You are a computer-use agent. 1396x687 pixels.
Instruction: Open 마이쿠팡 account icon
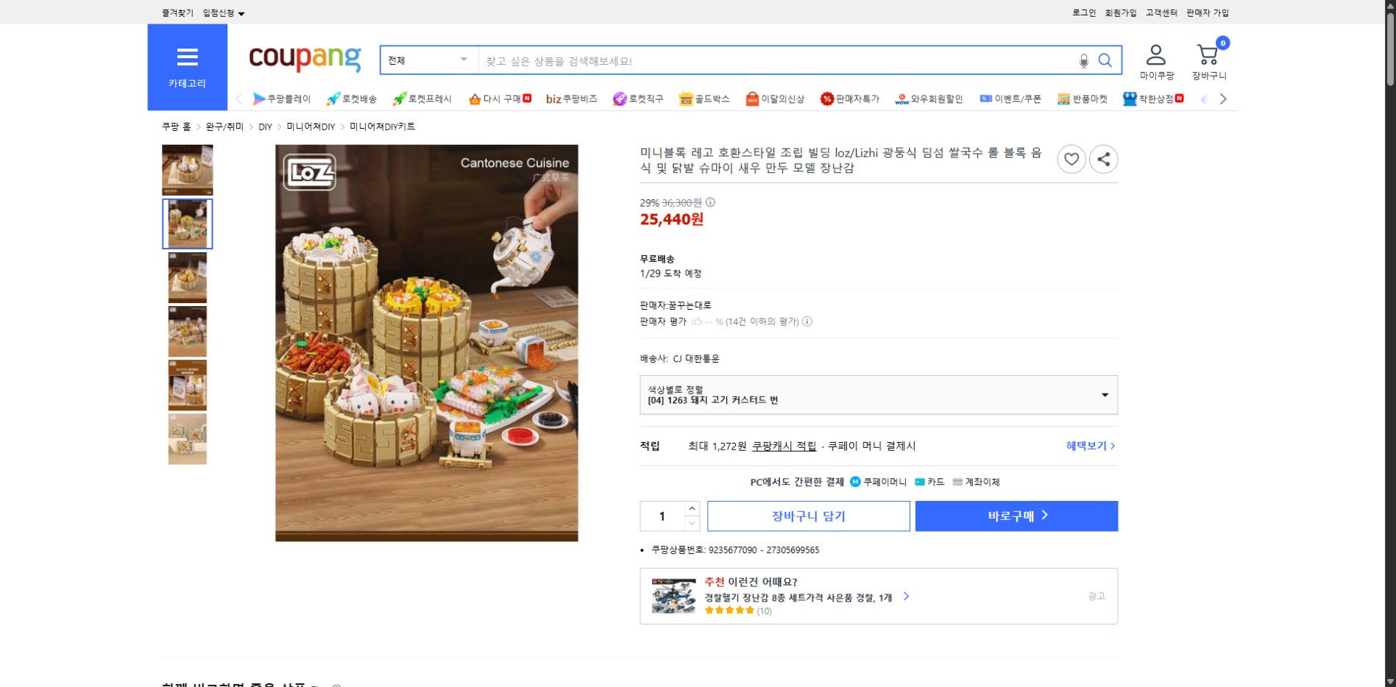(1155, 54)
